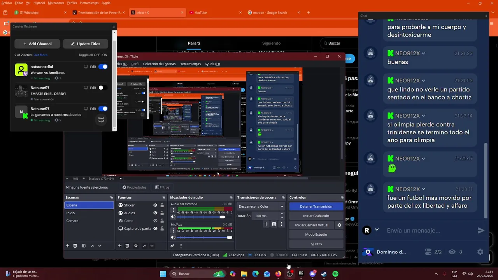Increase Duración with up stepper arrow
The image size is (498, 280).
(282, 214)
